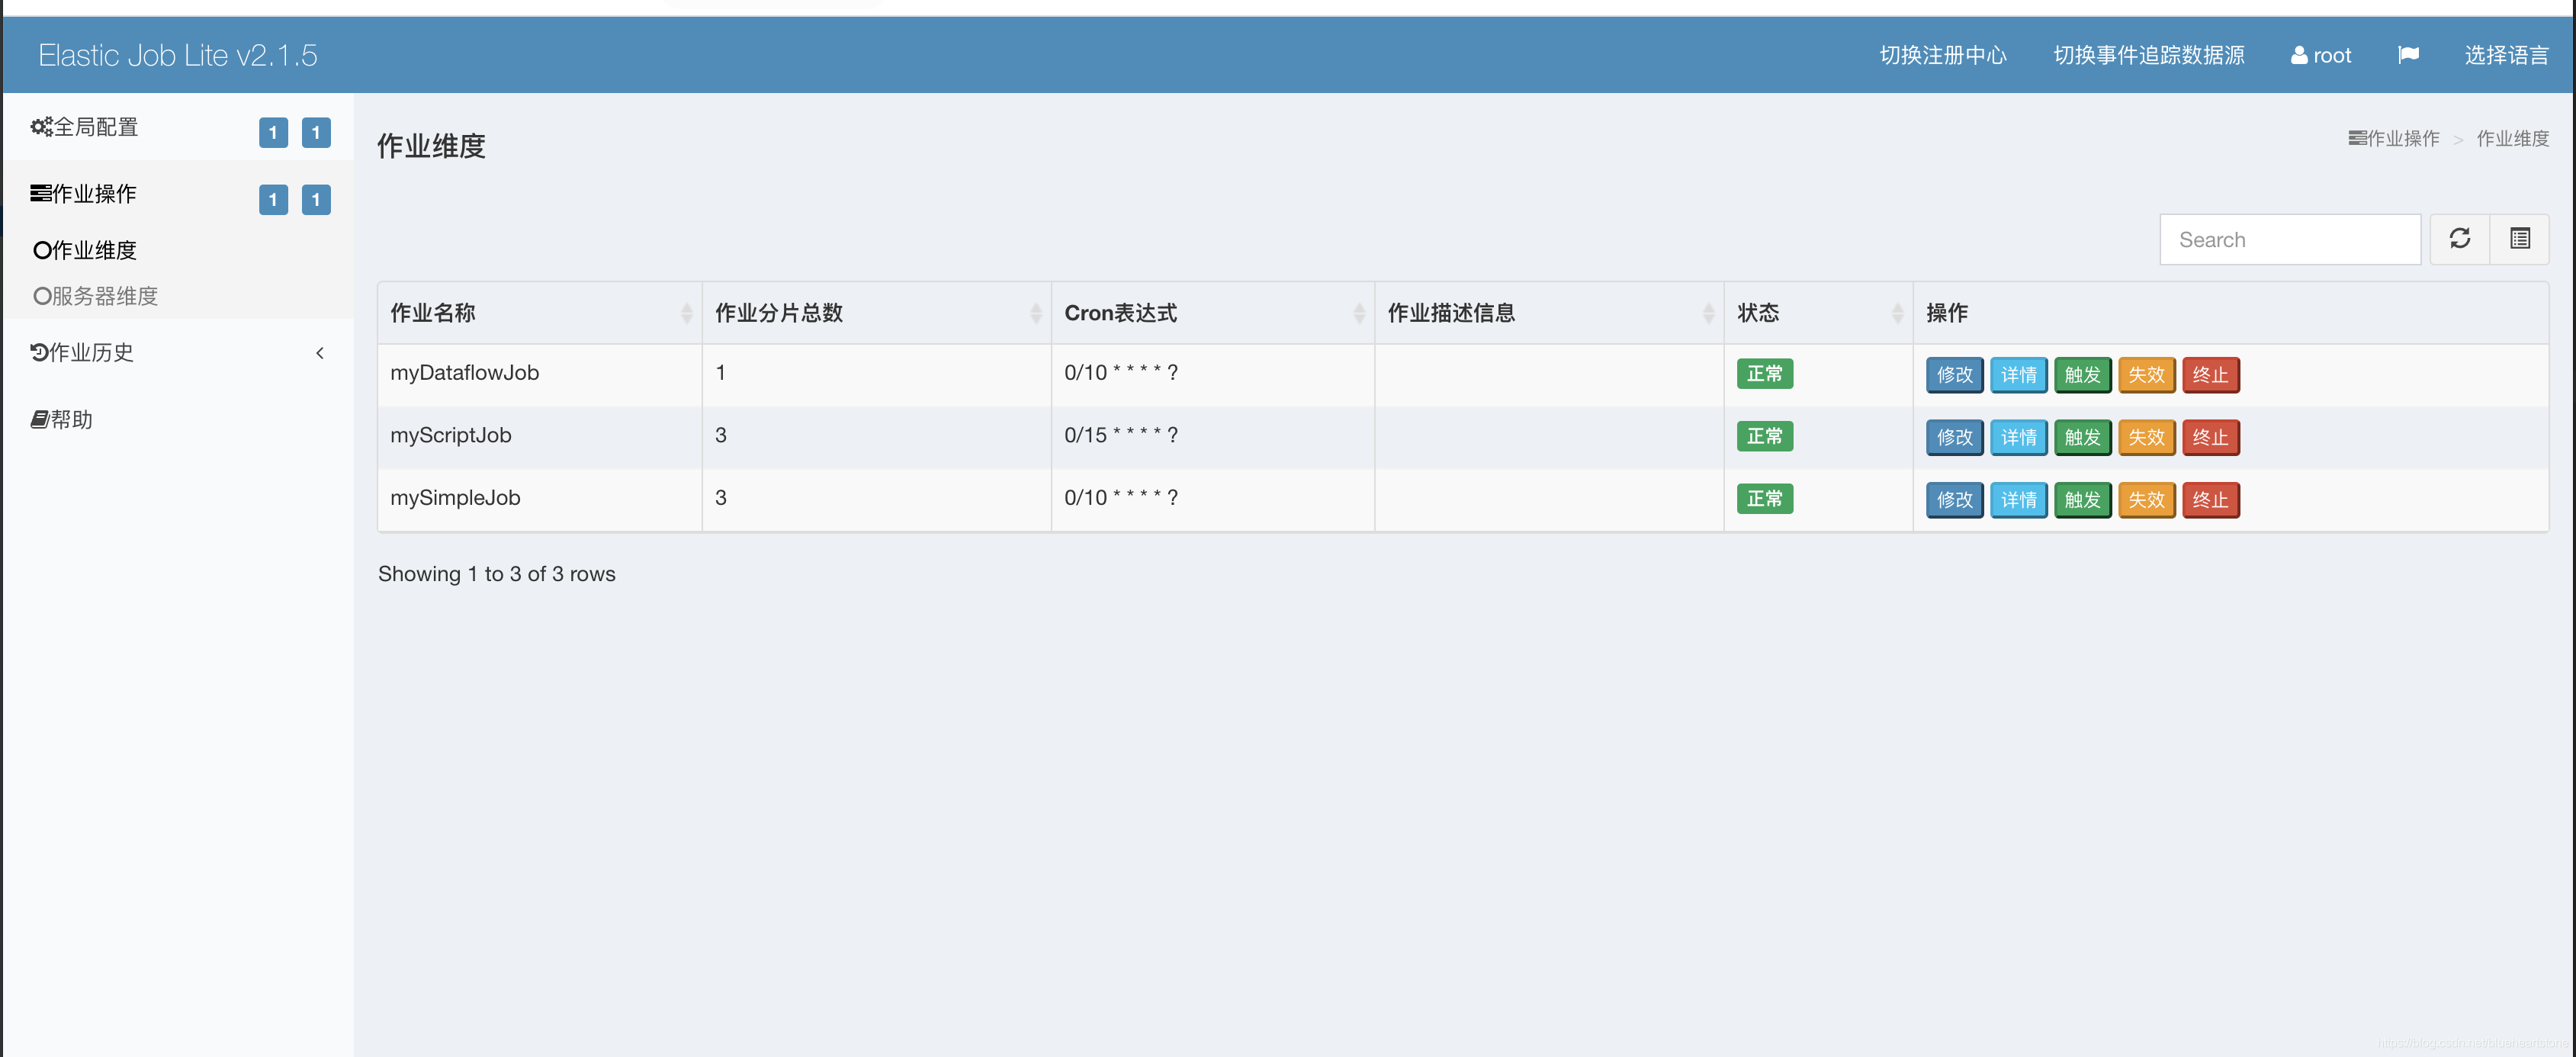This screenshot has height=1057, width=2576.
Task: Toggle 失效 for mySimpleJob
Action: pyautogui.click(x=2147, y=498)
